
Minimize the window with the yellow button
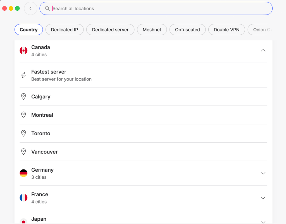tap(11, 8)
